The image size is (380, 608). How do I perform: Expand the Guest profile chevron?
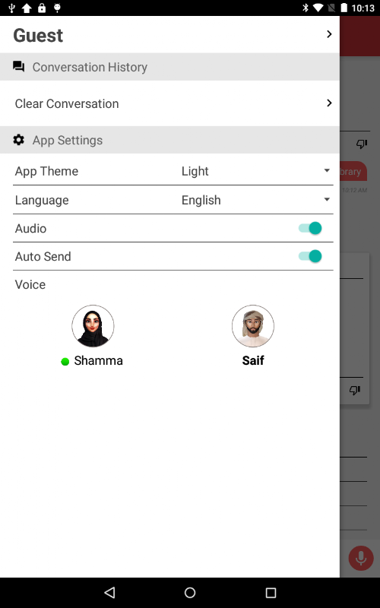pos(329,34)
